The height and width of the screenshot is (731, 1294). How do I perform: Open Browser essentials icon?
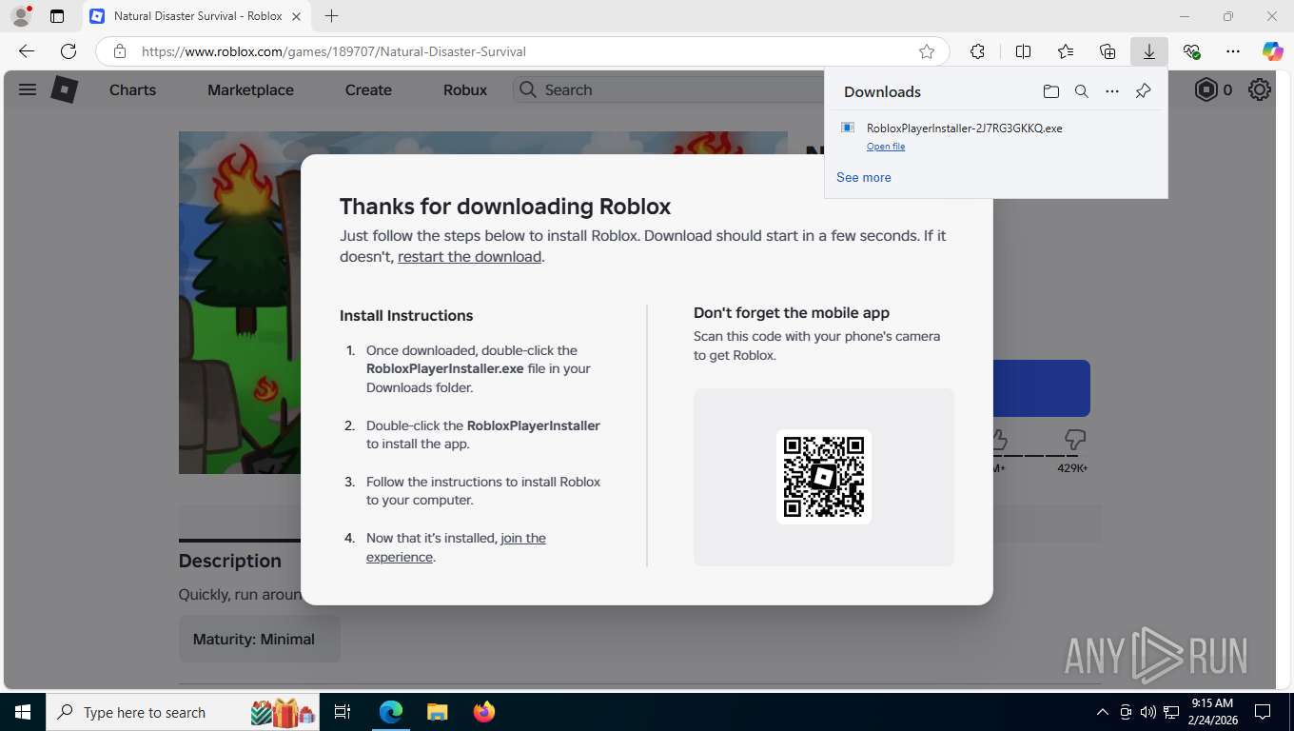(x=1191, y=51)
